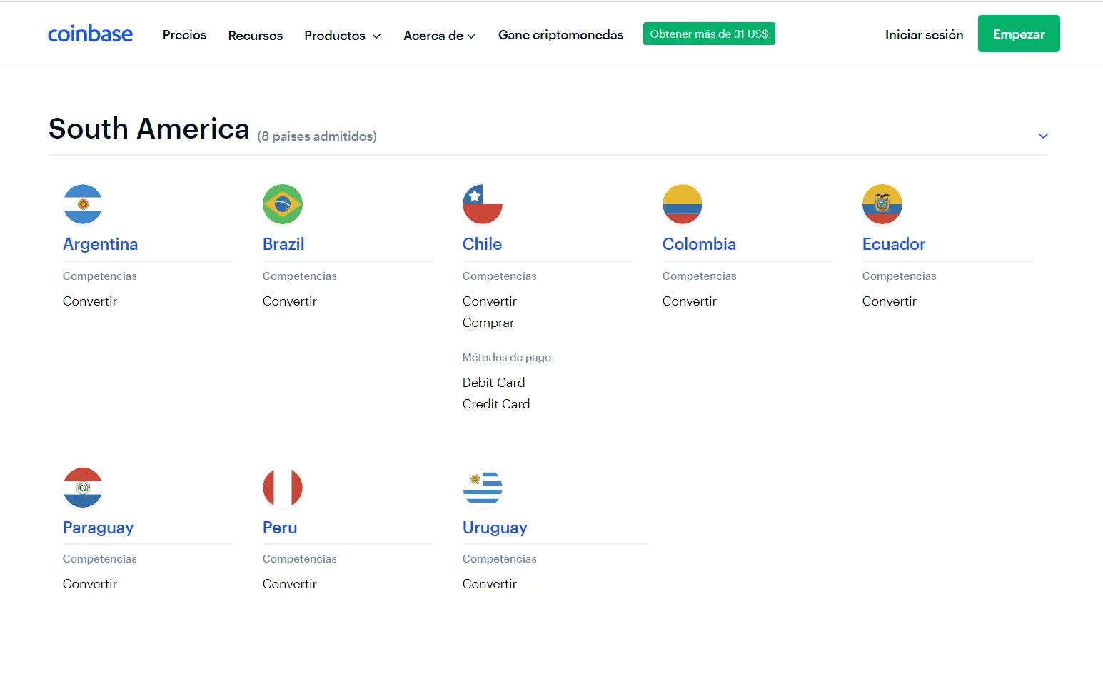Click the Chile flag icon
1103x674 pixels.
click(482, 203)
